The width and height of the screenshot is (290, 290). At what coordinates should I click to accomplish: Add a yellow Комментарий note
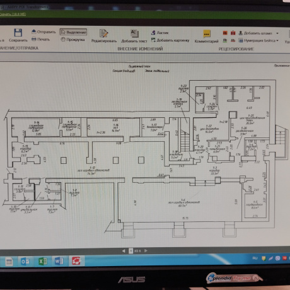click(x=207, y=34)
